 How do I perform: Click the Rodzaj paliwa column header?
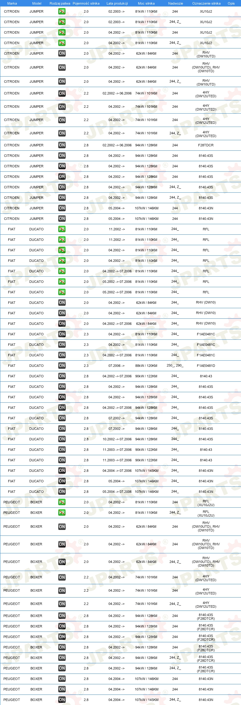pyautogui.click(x=60, y=3)
